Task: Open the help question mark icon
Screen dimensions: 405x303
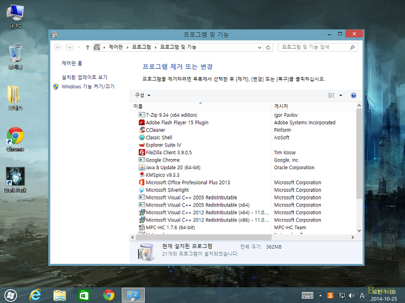Action: point(353,95)
